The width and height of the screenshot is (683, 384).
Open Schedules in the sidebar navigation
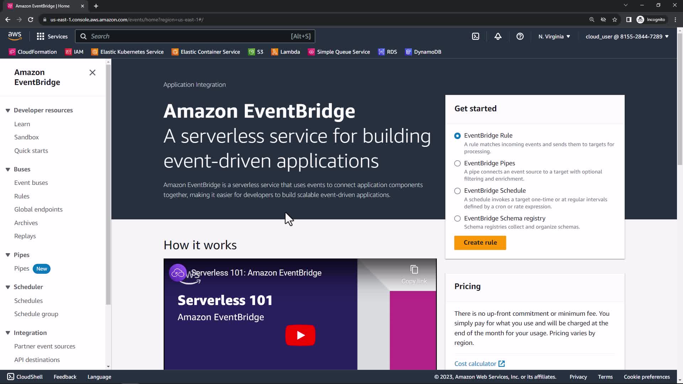28,301
